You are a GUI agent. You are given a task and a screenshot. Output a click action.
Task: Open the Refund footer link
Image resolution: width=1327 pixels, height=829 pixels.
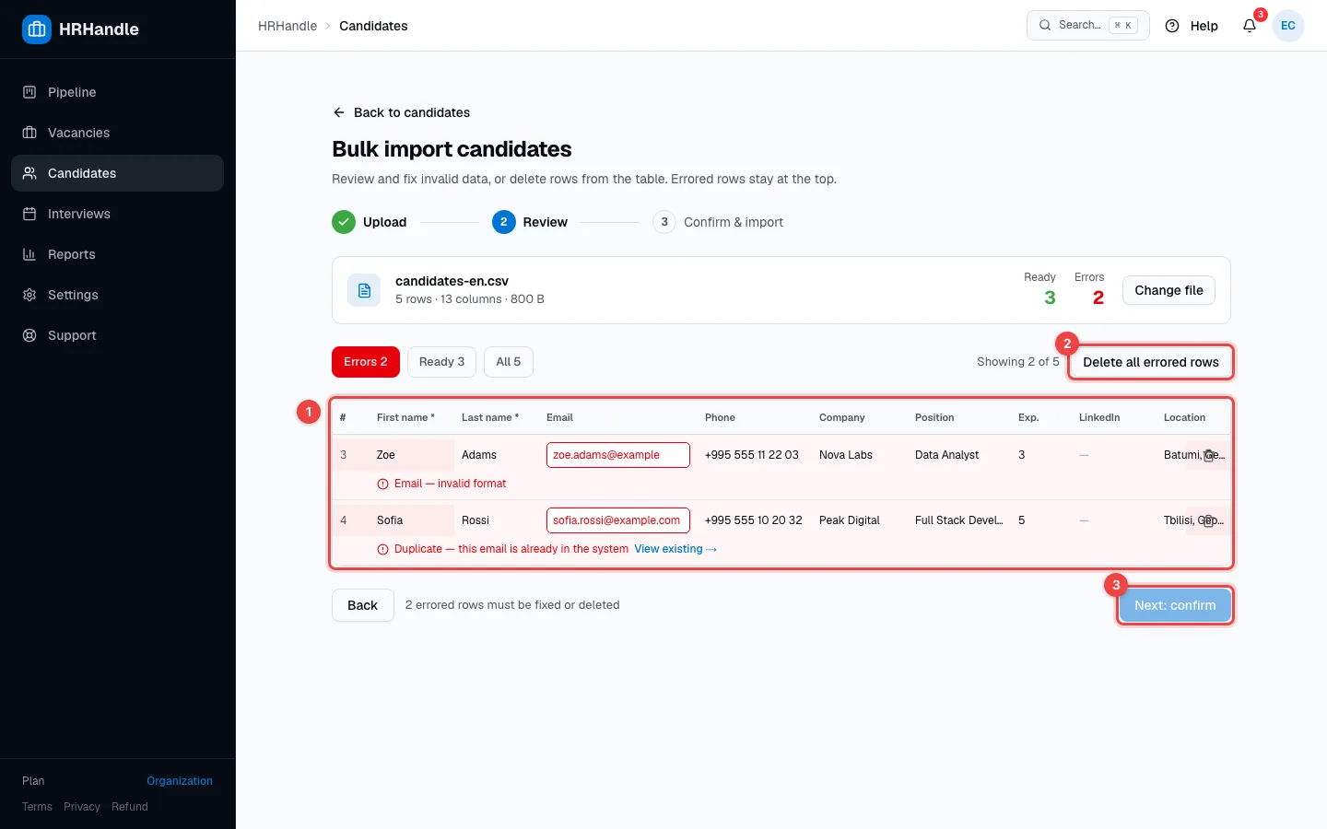130,807
